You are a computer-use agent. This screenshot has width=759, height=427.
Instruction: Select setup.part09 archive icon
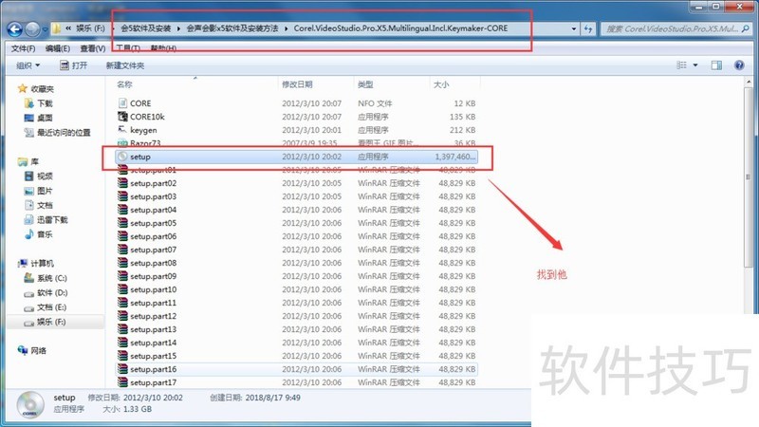coord(122,276)
